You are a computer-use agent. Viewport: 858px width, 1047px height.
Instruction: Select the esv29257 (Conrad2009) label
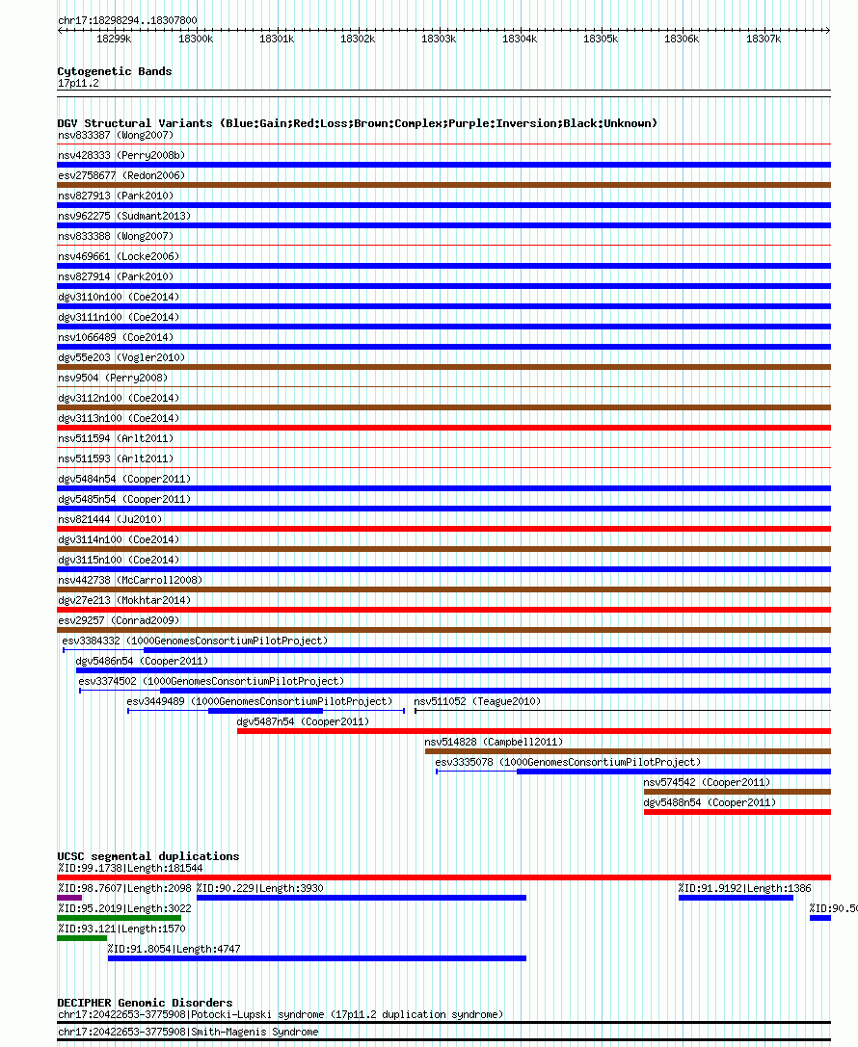coord(119,621)
